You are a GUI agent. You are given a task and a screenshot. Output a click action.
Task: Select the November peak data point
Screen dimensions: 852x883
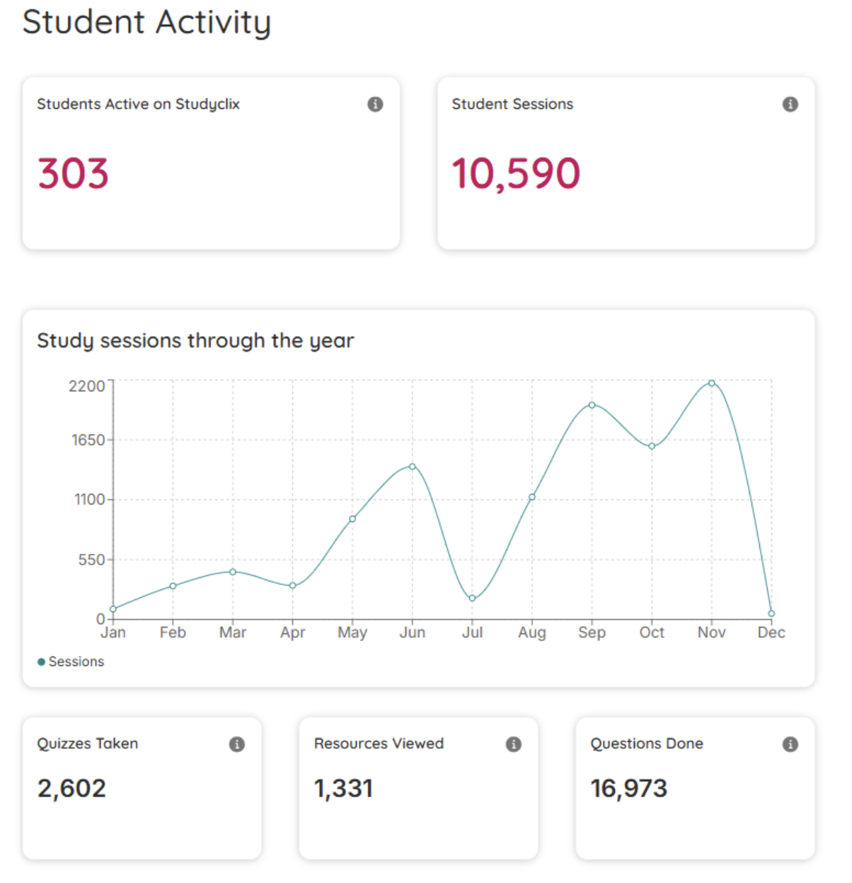coord(712,383)
